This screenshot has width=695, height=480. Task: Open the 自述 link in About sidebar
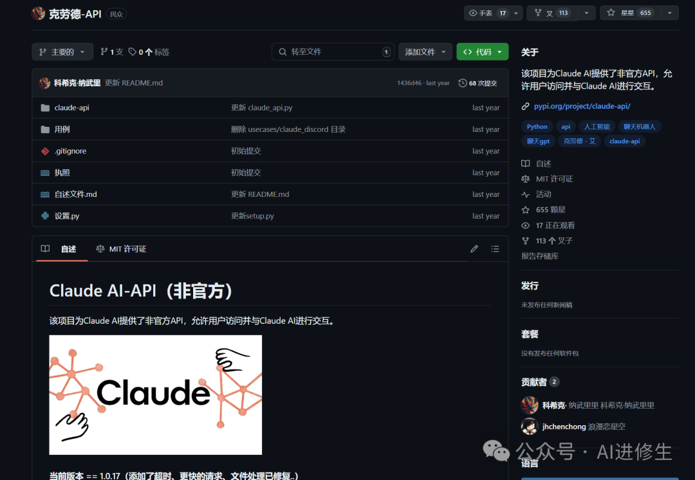pyautogui.click(x=536, y=163)
